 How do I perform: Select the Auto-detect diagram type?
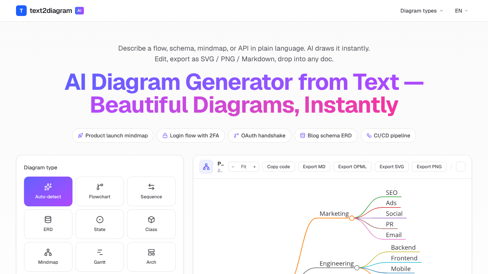pos(48,191)
